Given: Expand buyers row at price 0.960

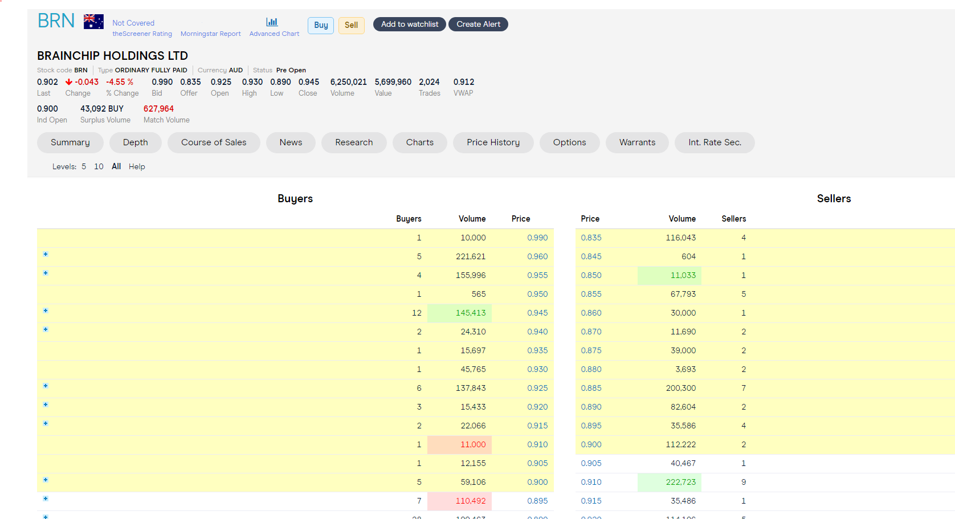Looking at the screenshot, I should (x=46, y=255).
